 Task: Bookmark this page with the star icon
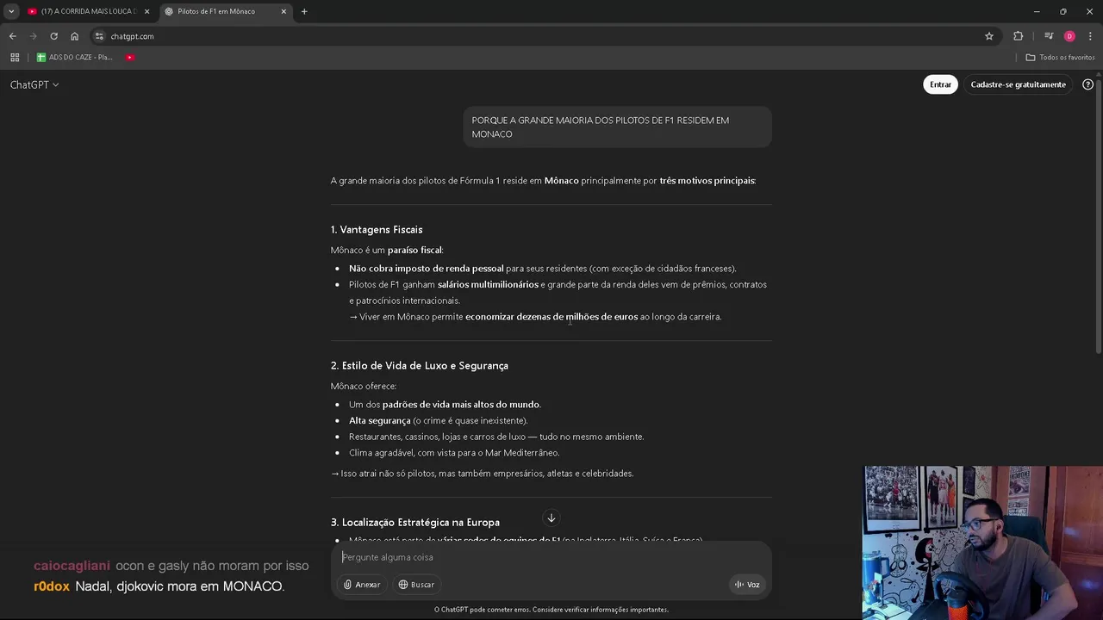pos(989,36)
